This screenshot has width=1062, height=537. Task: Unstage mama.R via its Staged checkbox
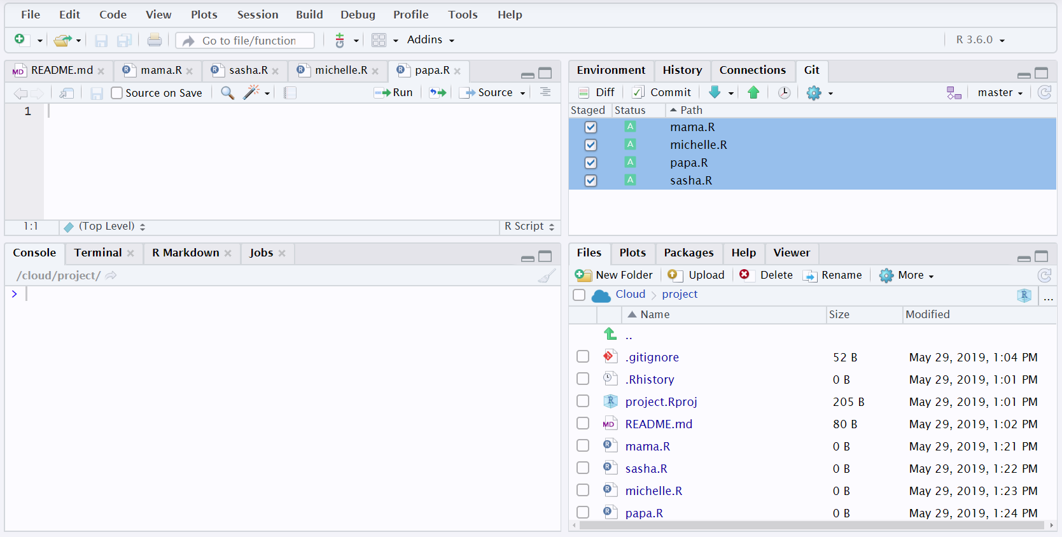click(590, 127)
